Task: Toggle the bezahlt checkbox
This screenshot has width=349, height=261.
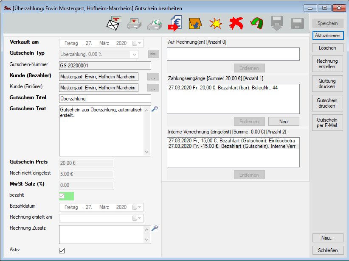Action: click(x=62, y=196)
